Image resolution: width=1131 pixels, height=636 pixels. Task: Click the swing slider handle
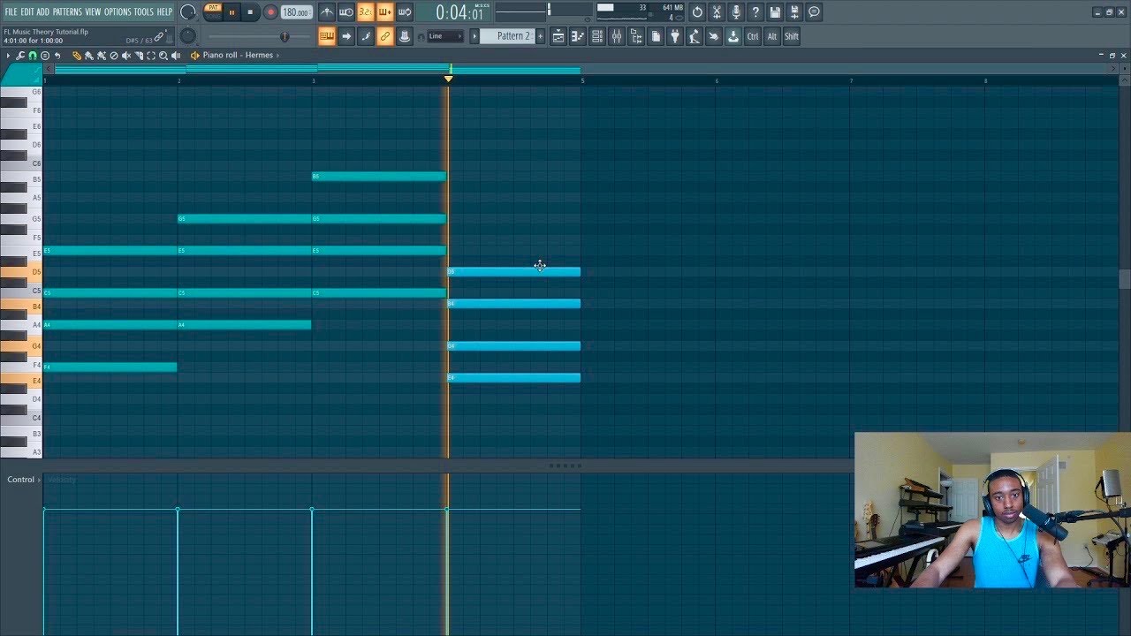285,36
